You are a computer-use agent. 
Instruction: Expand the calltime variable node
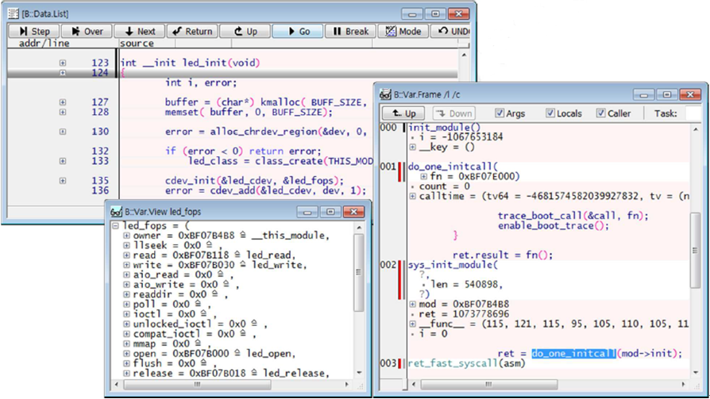tap(412, 196)
